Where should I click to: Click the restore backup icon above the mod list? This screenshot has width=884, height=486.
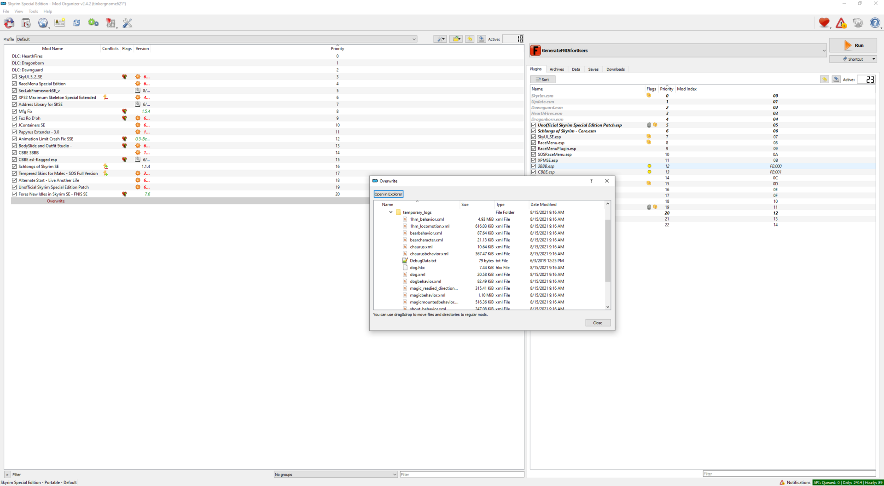[470, 39]
